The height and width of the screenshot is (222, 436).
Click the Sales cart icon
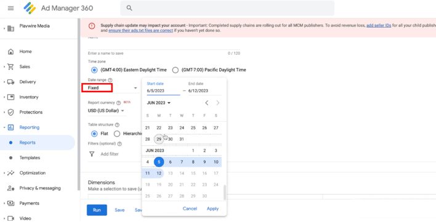(x=10, y=66)
